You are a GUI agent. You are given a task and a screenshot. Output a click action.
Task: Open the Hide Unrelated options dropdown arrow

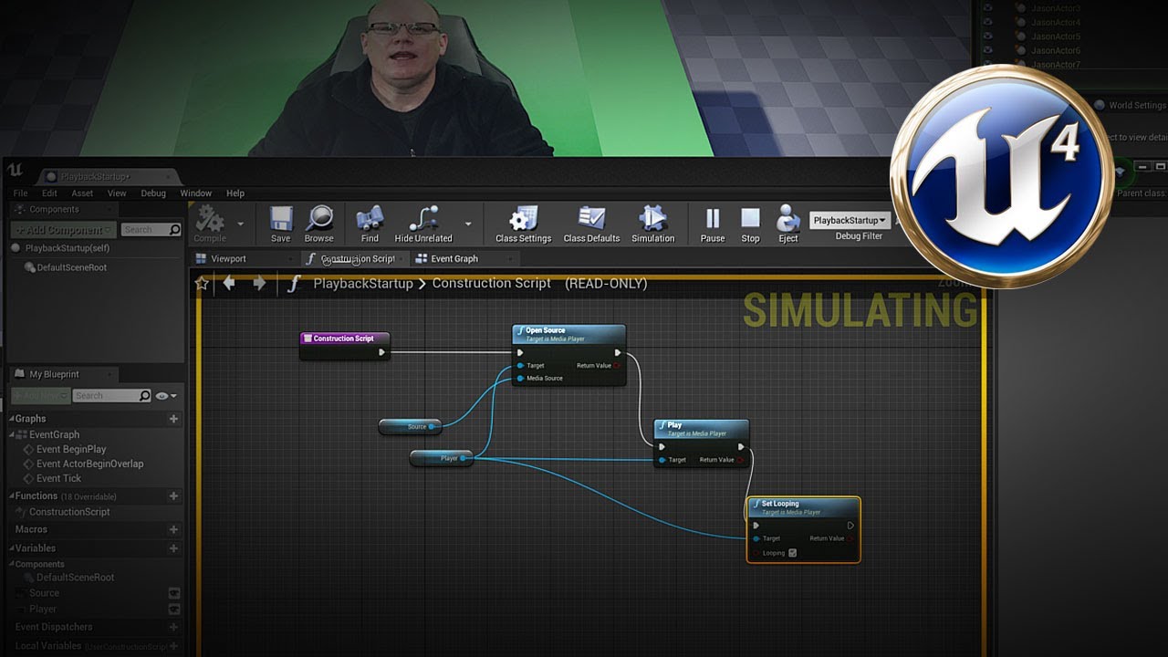click(x=468, y=224)
